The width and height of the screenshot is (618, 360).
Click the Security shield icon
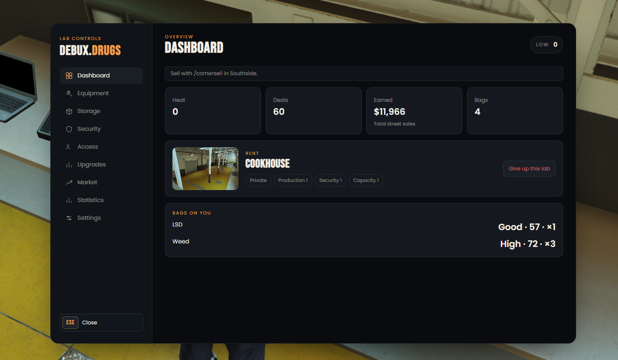[x=69, y=129]
